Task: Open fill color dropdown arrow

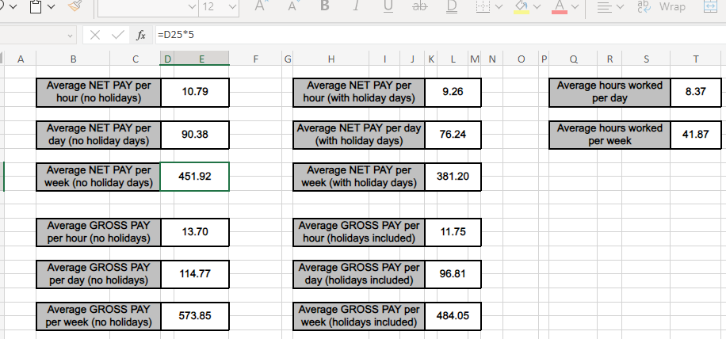Action: pyautogui.click(x=537, y=7)
